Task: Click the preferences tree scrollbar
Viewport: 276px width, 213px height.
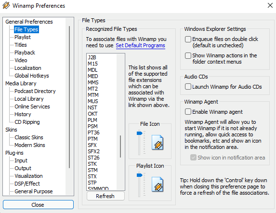Action: point(69,97)
